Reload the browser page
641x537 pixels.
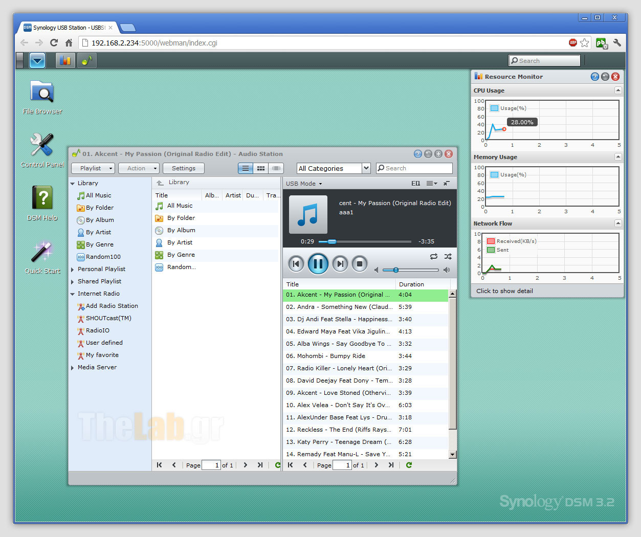pos(54,43)
